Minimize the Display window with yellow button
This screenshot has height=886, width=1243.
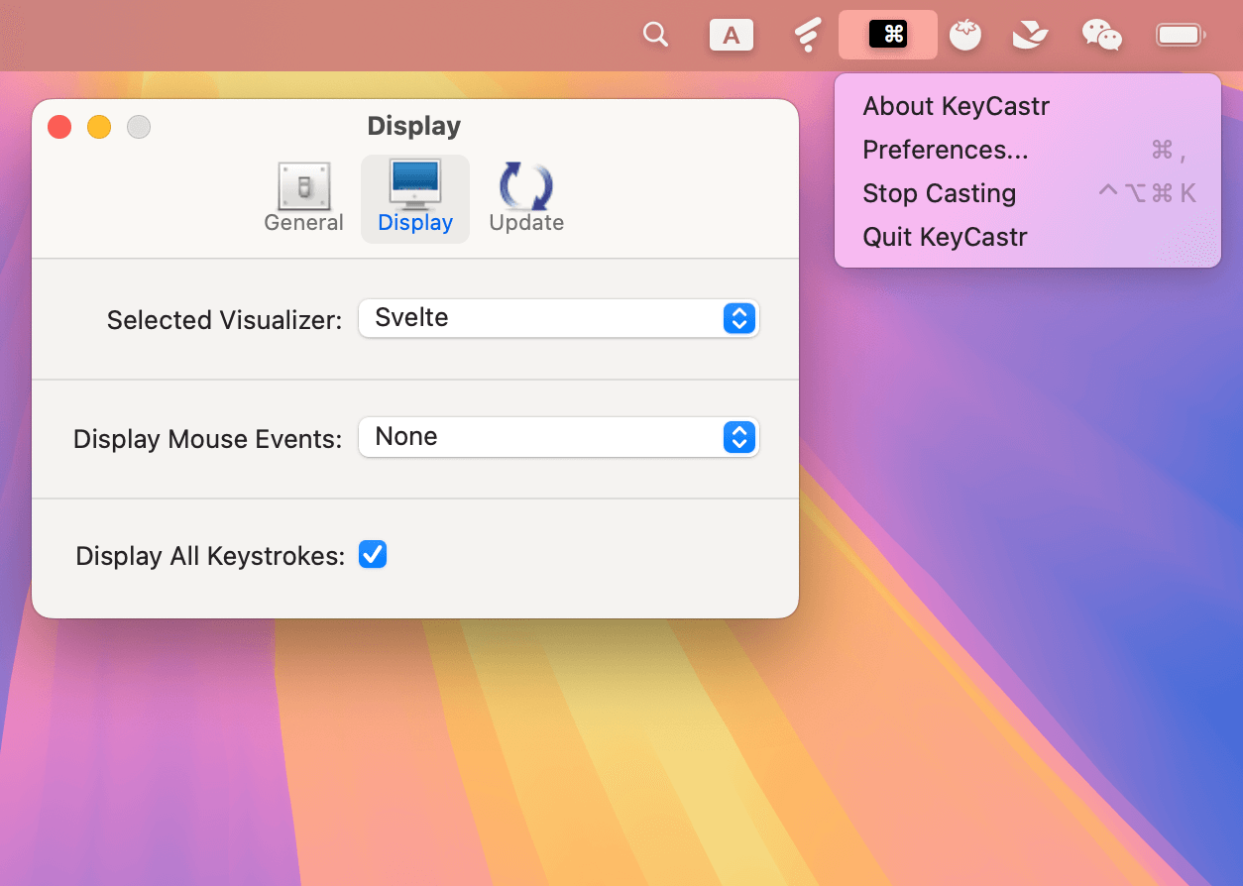[99, 127]
